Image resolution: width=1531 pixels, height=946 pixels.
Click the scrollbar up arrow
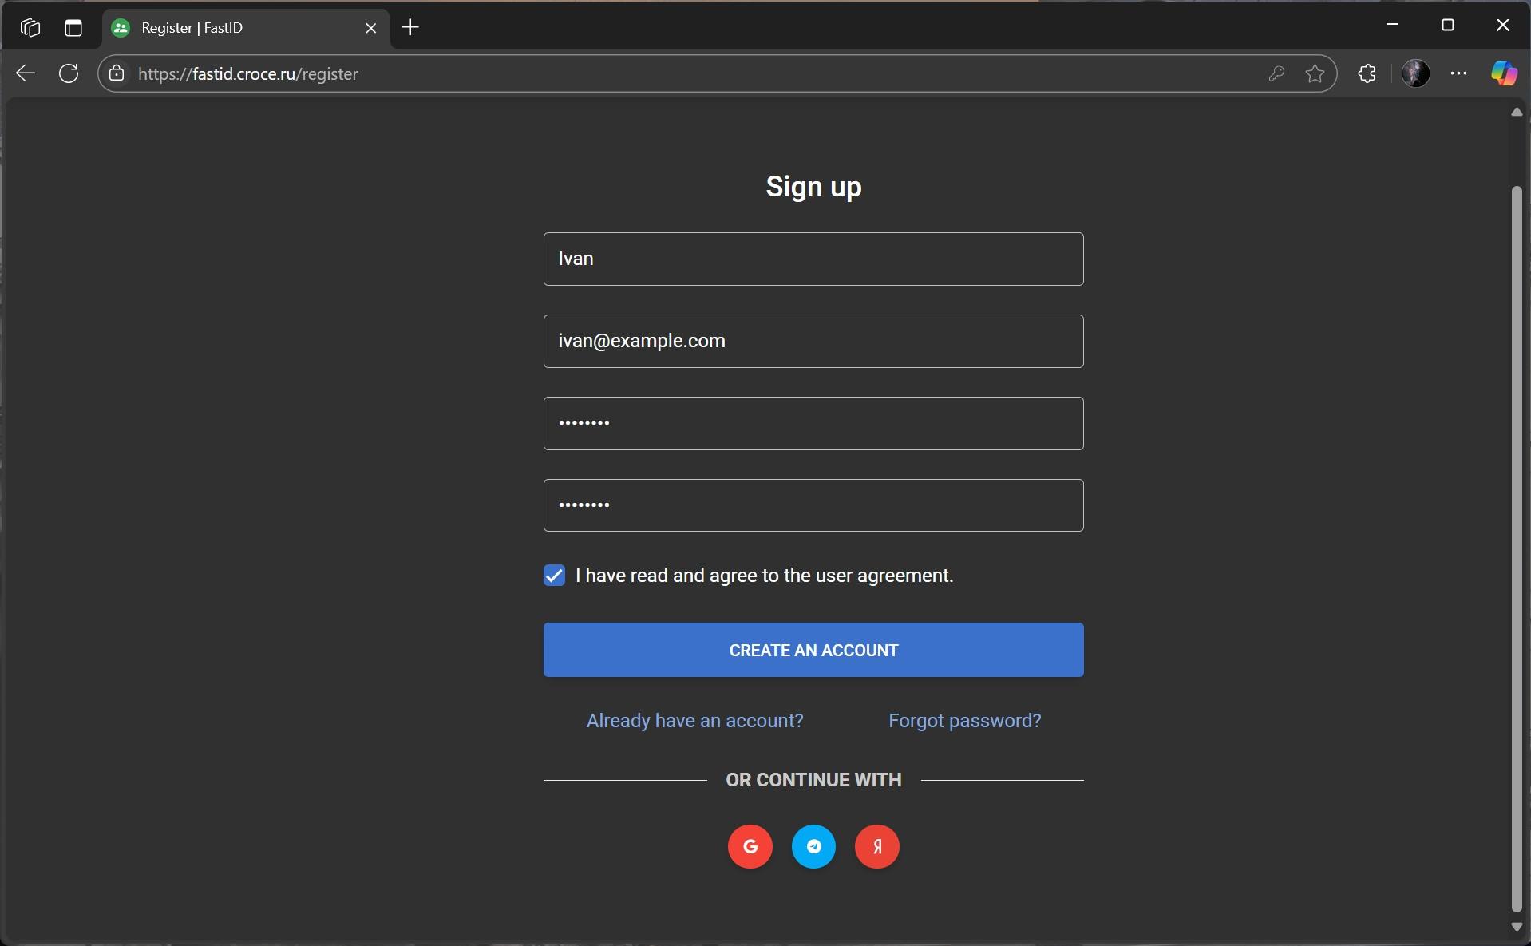pyautogui.click(x=1517, y=113)
